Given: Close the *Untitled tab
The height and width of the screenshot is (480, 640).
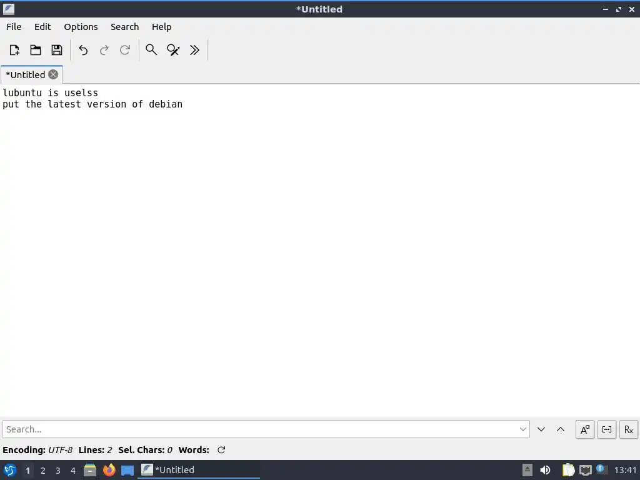Looking at the screenshot, I should click(53, 74).
